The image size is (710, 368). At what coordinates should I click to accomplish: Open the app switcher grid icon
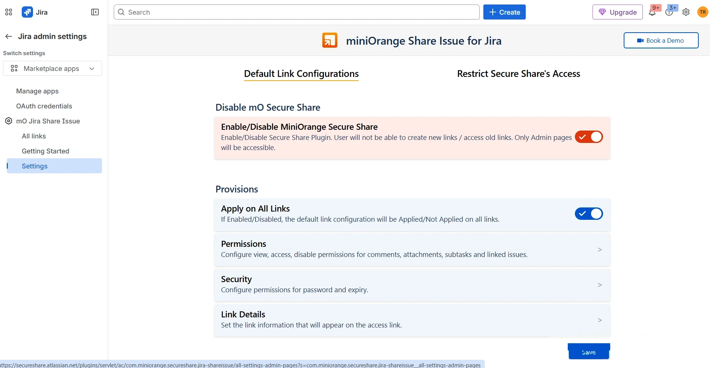coord(9,12)
